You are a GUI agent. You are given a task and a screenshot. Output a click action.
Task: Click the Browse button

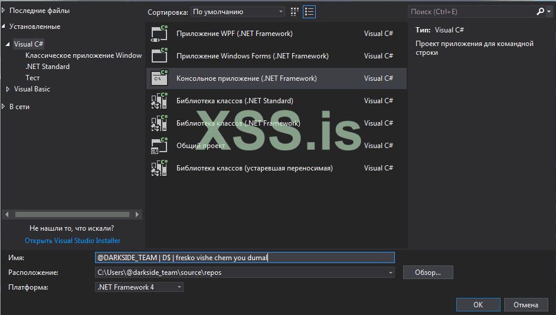[x=428, y=273]
